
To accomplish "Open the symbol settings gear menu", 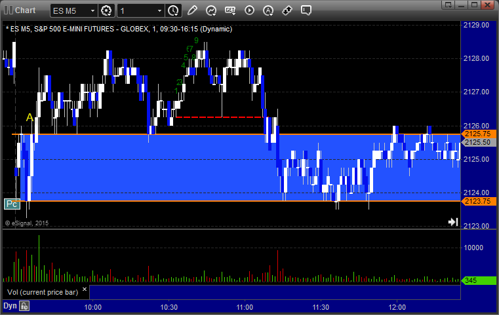I will (106, 11).
